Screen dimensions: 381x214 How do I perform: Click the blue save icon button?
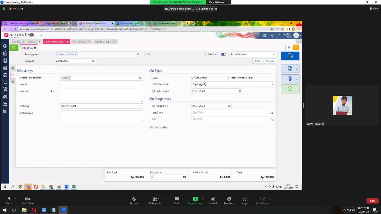click(290, 56)
